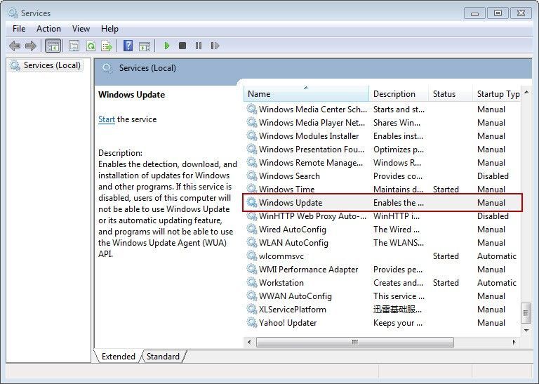Image resolution: width=539 pixels, height=384 pixels.
Task: Click gear icon of Windows Update row
Action: tap(252, 202)
